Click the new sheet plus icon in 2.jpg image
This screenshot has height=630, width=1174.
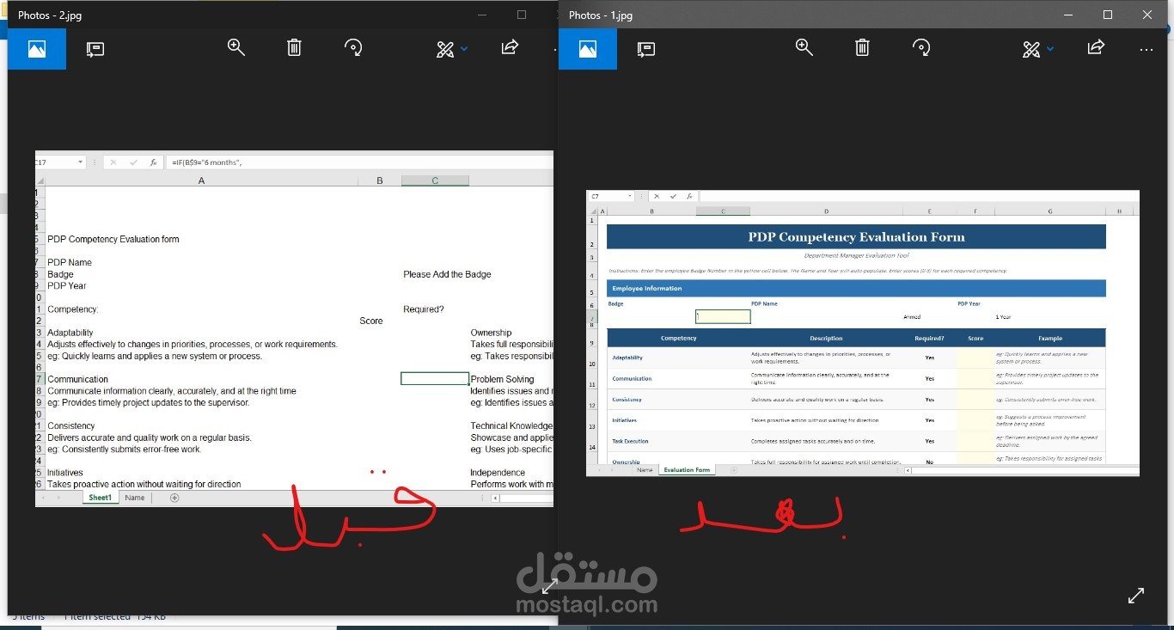(x=174, y=498)
